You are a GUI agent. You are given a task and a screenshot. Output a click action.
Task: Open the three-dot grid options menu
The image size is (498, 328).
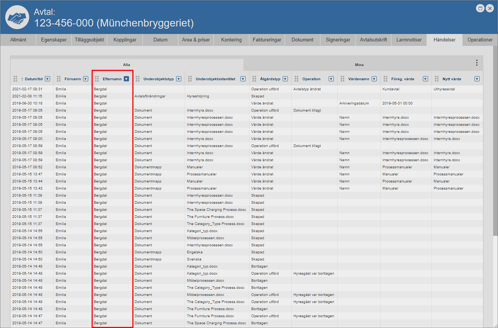[476, 63]
